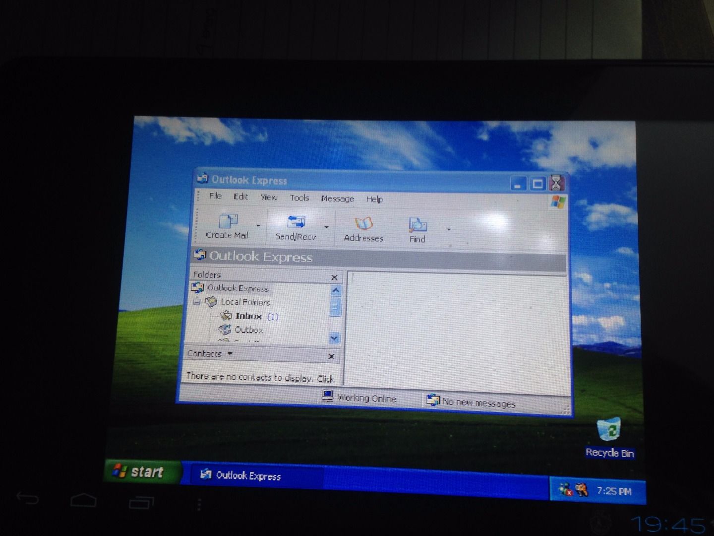714x536 pixels.
Task: Click the Start button
Action: coord(140,471)
